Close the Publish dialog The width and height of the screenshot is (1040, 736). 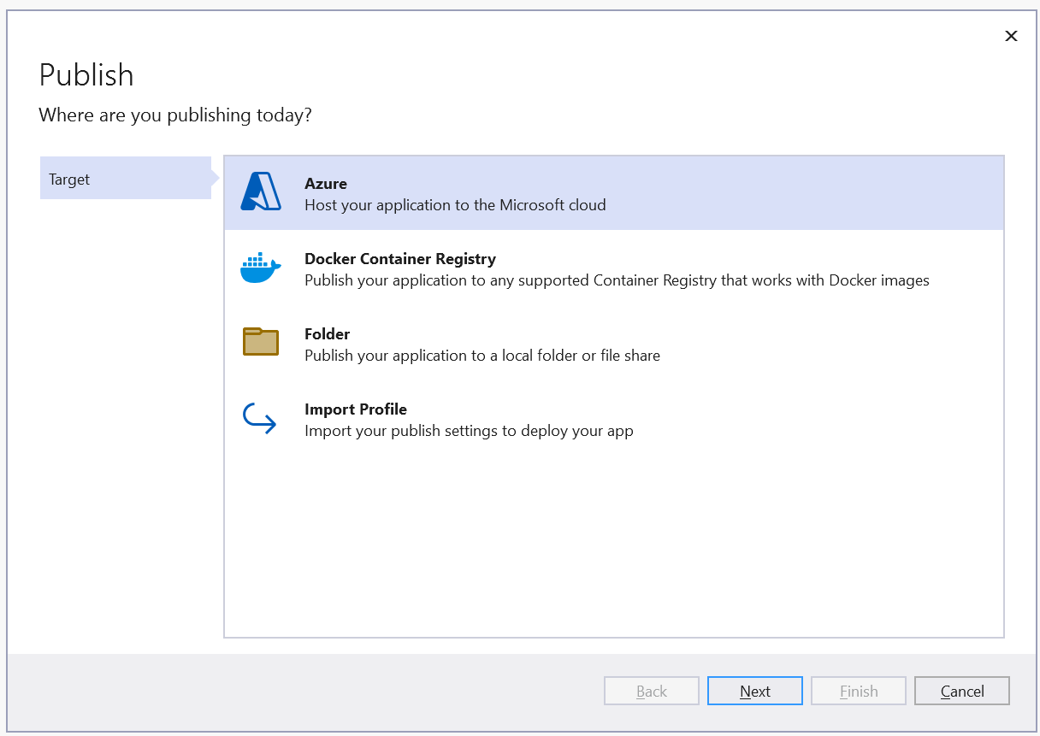click(1011, 36)
